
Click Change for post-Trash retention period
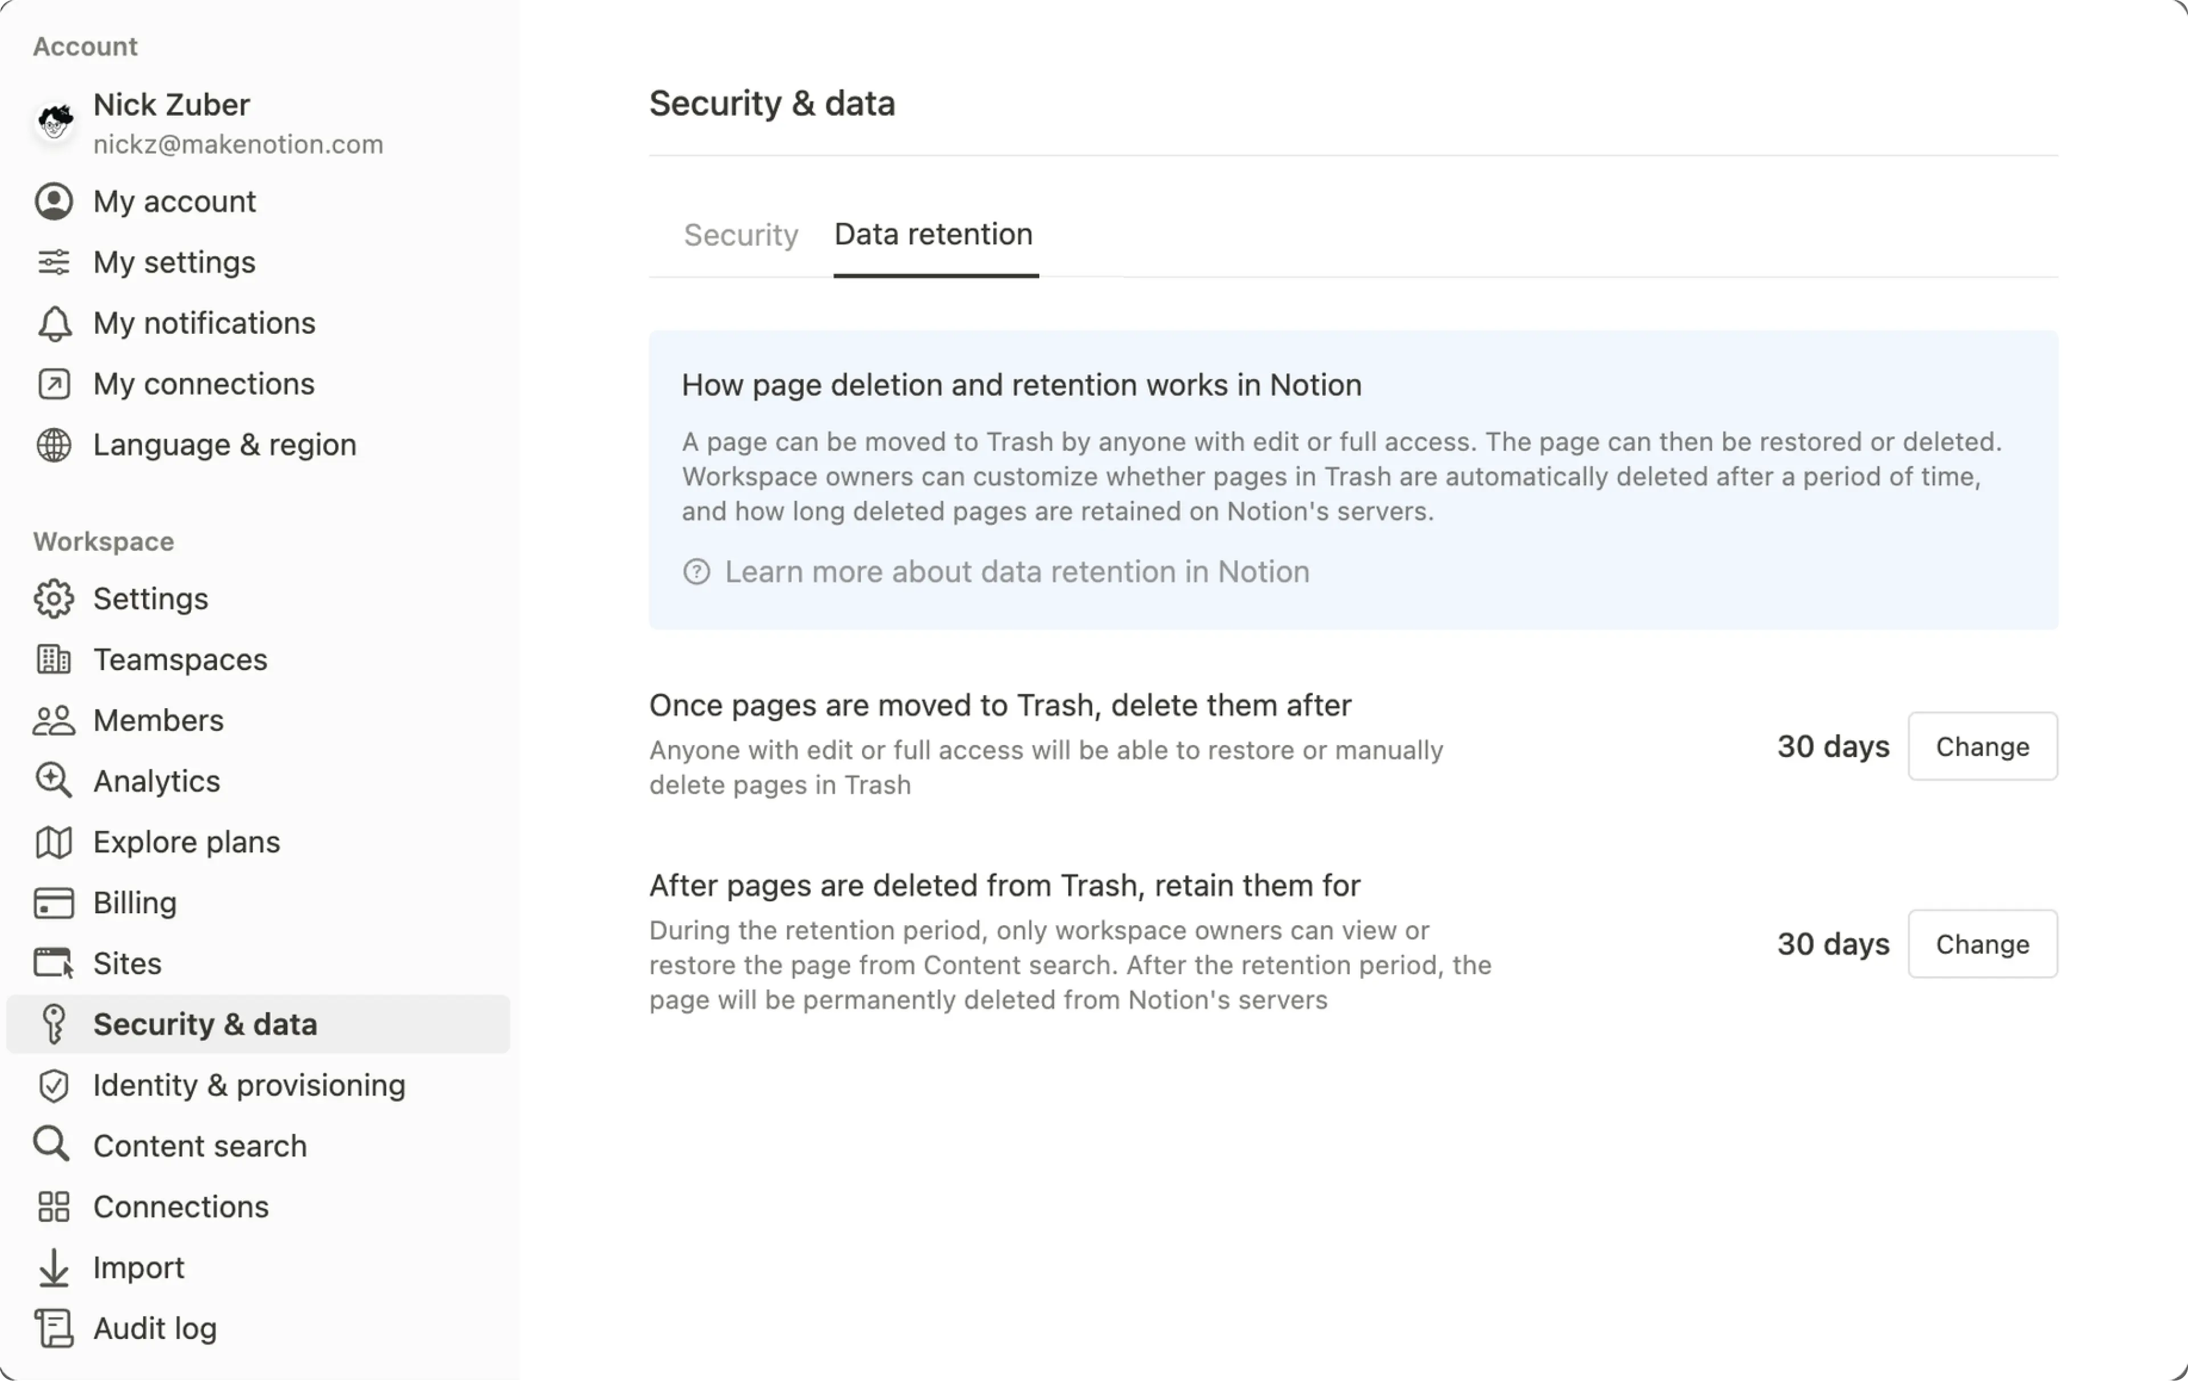coord(1982,943)
